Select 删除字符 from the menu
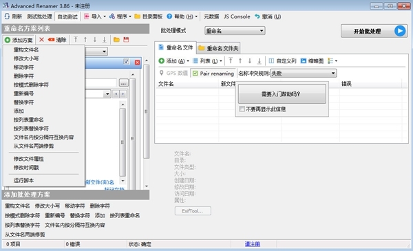The height and width of the screenshot is (251, 413). [x=44, y=76]
